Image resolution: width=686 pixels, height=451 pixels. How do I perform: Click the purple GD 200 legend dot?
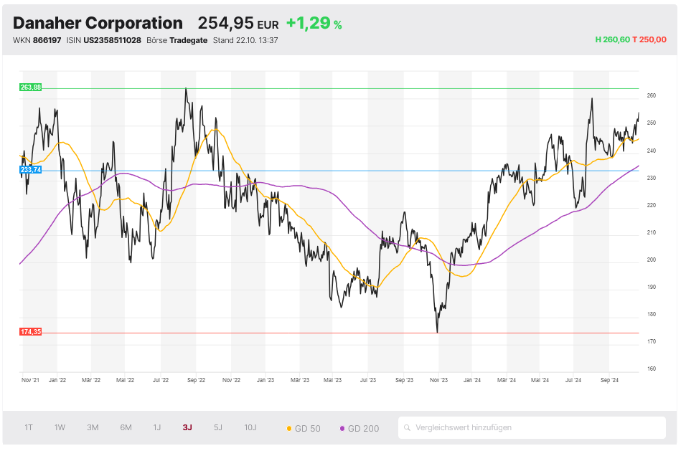click(x=342, y=429)
